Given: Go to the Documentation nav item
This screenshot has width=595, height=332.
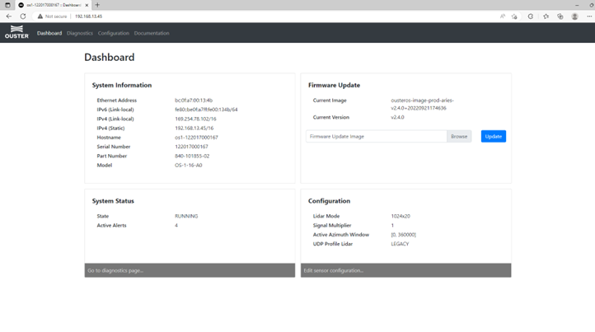Looking at the screenshot, I should pos(151,33).
